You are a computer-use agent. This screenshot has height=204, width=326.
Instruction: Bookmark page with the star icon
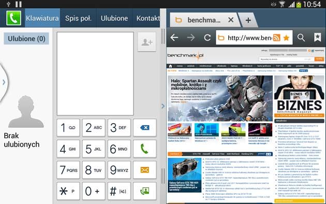pos(286,38)
